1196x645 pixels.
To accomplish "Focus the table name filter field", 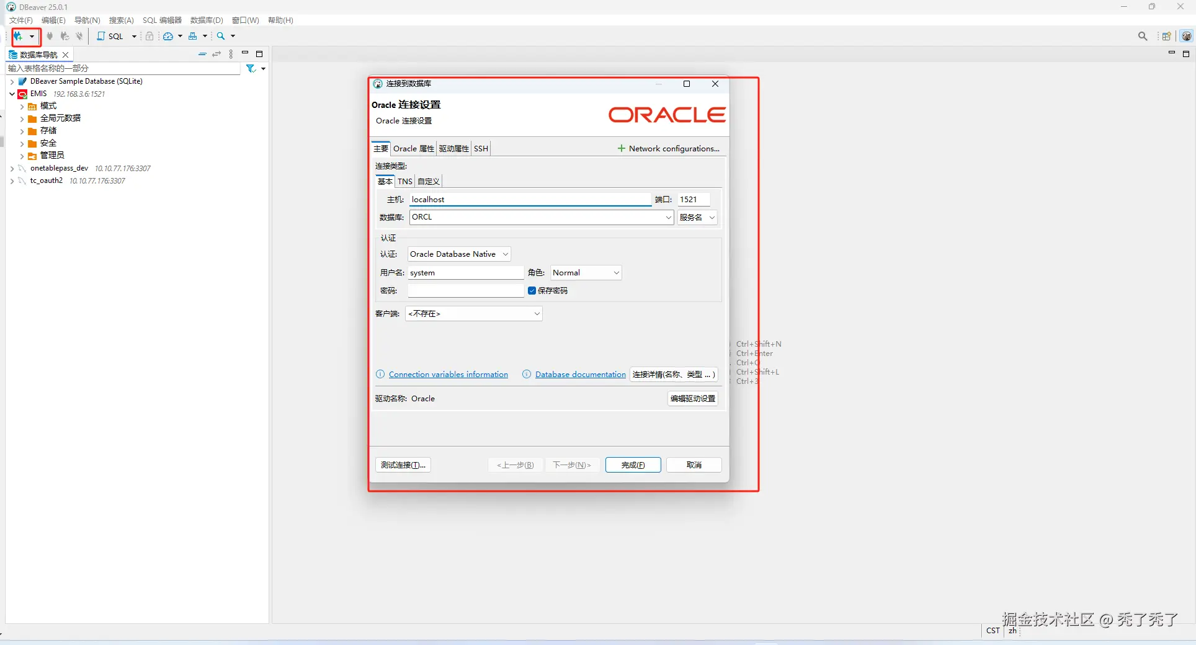I will (x=123, y=68).
